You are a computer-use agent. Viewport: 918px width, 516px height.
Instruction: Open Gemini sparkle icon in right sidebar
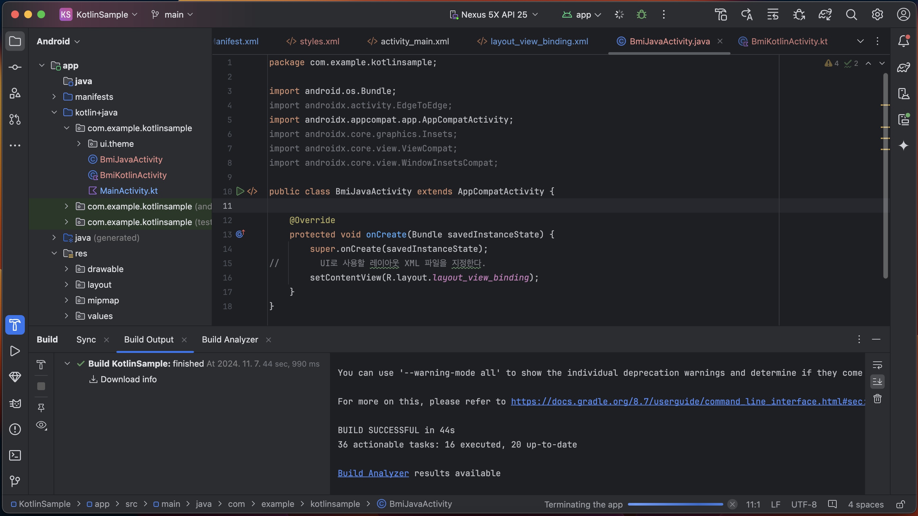tap(903, 145)
